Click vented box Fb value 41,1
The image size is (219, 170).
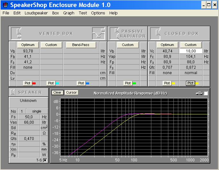[28, 56]
